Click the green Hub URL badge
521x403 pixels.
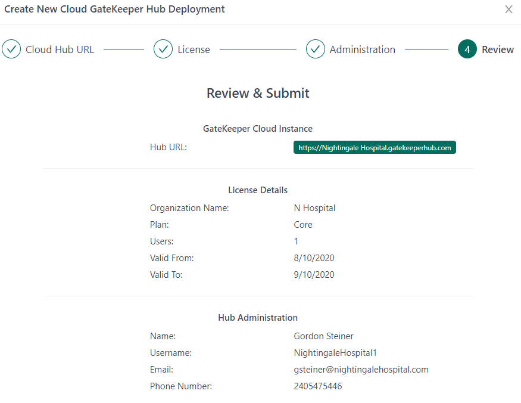tap(375, 147)
